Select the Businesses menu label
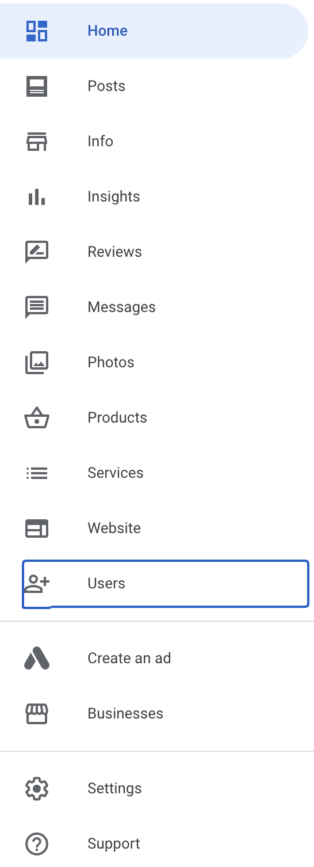 tap(125, 713)
